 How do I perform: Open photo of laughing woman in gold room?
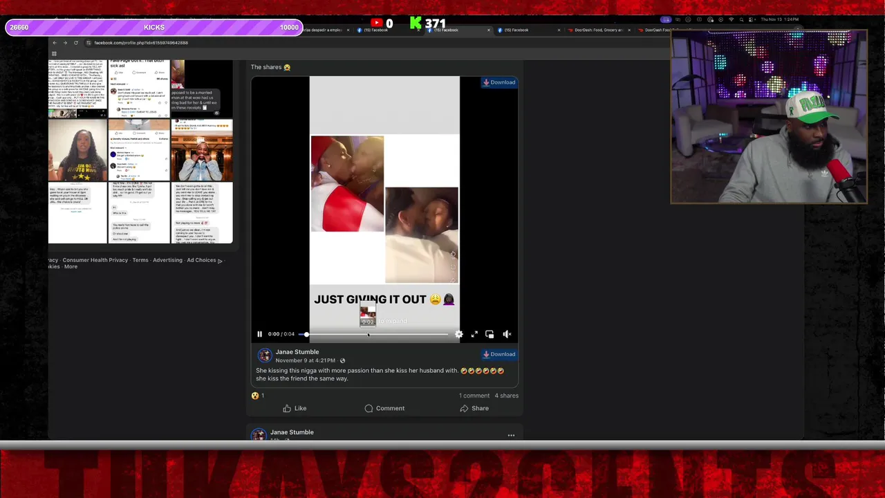(202, 150)
